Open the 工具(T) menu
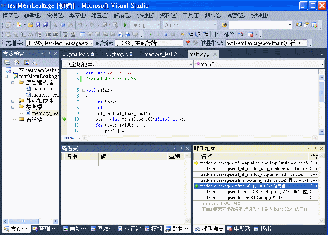Viewport: 328px width, 235px height. (x=191, y=15)
